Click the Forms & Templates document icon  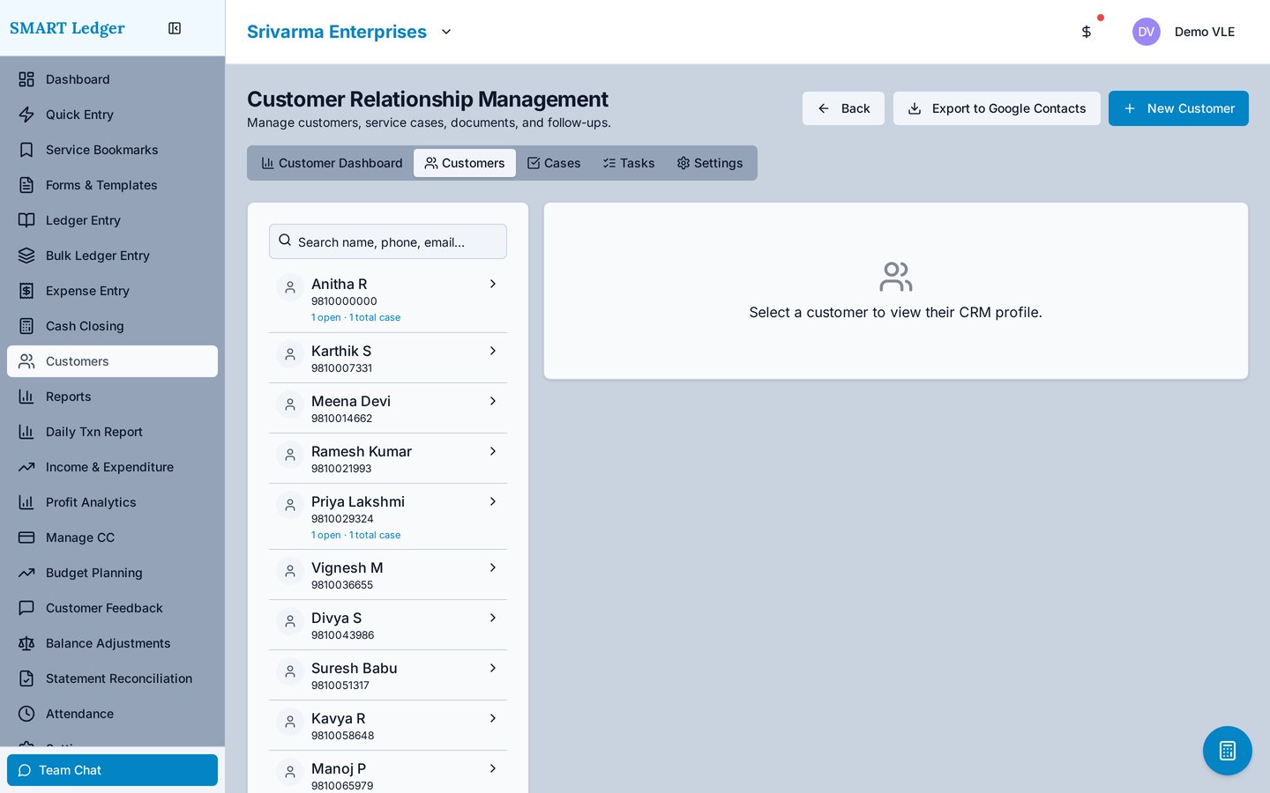(x=26, y=185)
